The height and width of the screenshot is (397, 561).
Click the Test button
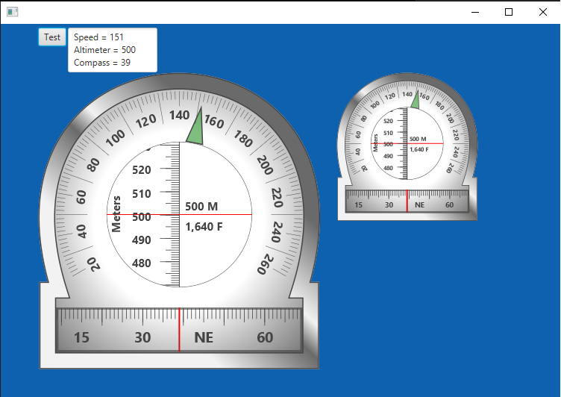click(52, 37)
